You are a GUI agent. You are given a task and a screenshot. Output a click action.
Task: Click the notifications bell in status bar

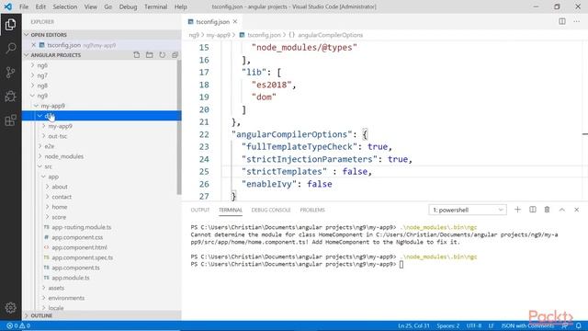coord(579,325)
